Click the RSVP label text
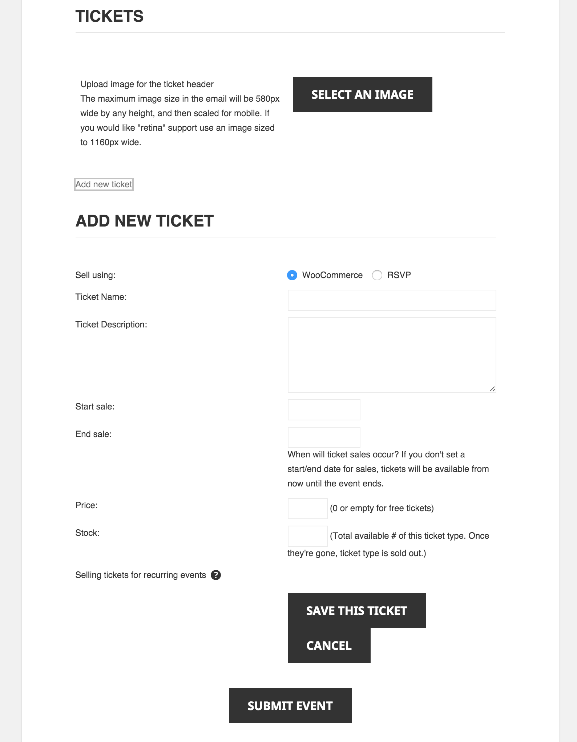 (399, 275)
